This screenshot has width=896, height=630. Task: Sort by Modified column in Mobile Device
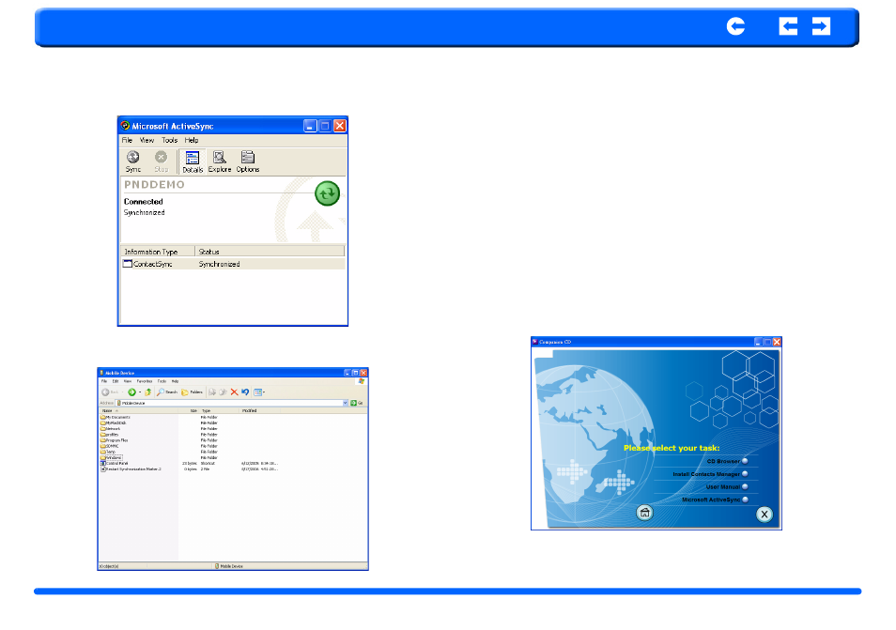[x=260, y=410]
